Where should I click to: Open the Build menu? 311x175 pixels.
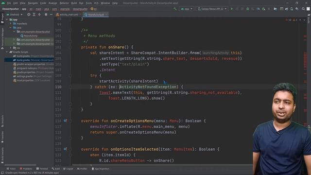(x=74, y=3)
